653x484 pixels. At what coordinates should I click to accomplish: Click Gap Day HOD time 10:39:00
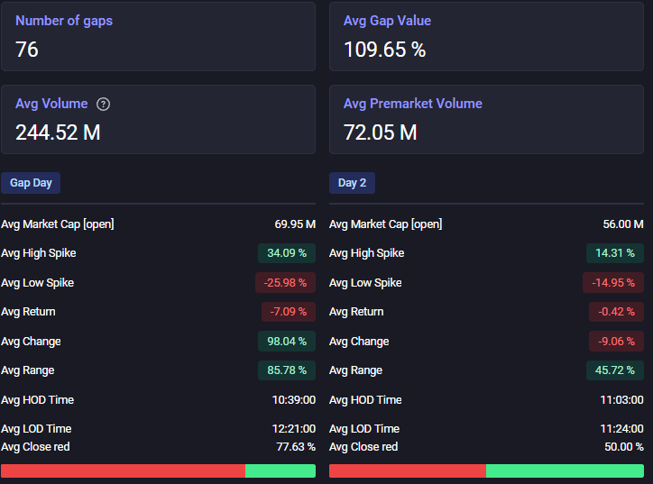click(x=294, y=400)
